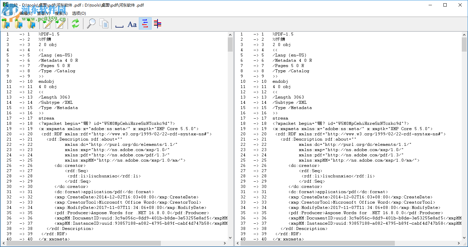Click the left pane horizontal scrollbar thumb
This screenshot has width=468, height=247.
point(84,243)
